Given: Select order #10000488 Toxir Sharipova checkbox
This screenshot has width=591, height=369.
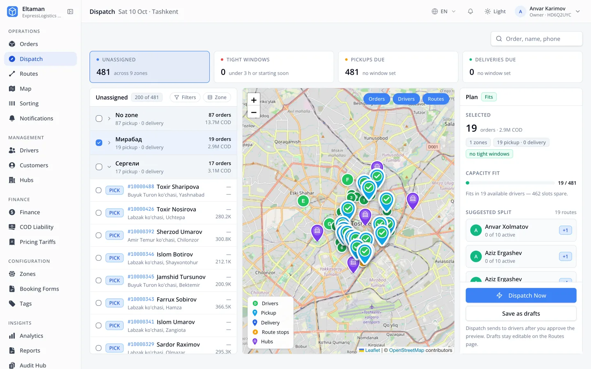Looking at the screenshot, I should tap(98, 190).
